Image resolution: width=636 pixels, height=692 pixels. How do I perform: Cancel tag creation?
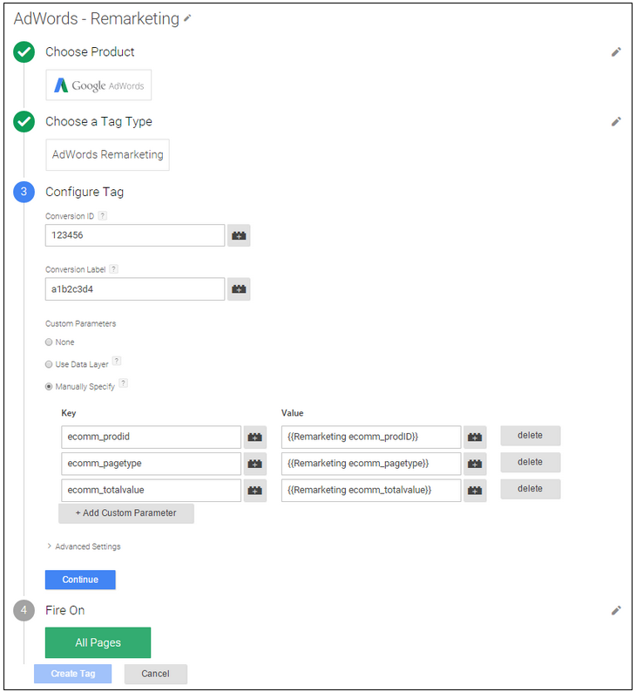point(156,674)
